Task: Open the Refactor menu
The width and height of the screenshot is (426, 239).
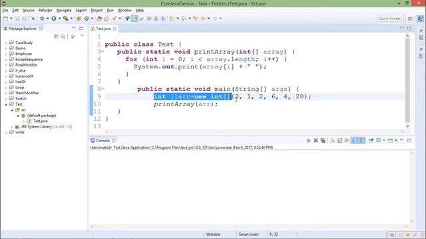Action: pos(45,11)
